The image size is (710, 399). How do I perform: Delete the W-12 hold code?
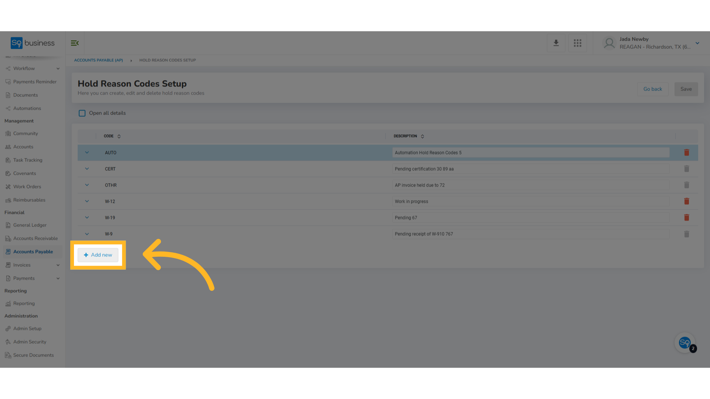pyautogui.click(x=686, y=201)
